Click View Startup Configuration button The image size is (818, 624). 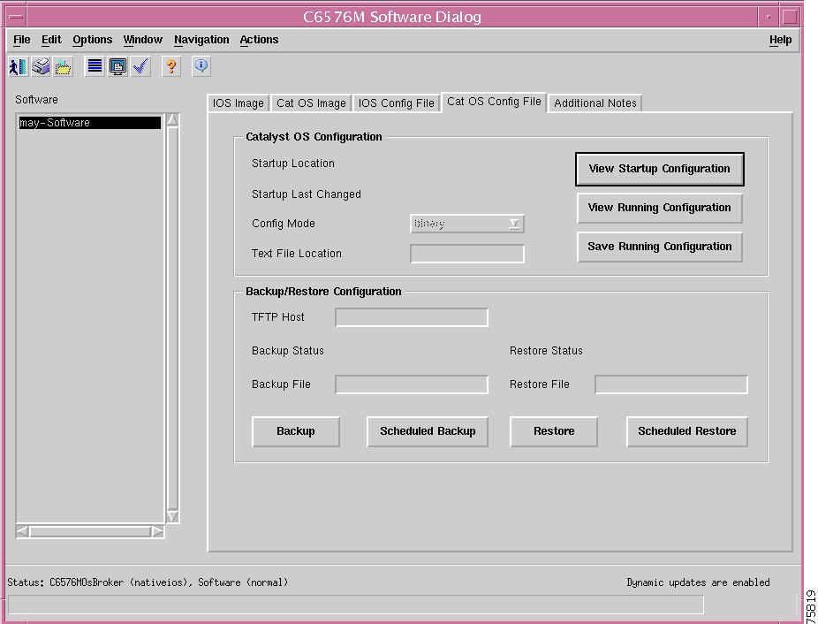659,169
